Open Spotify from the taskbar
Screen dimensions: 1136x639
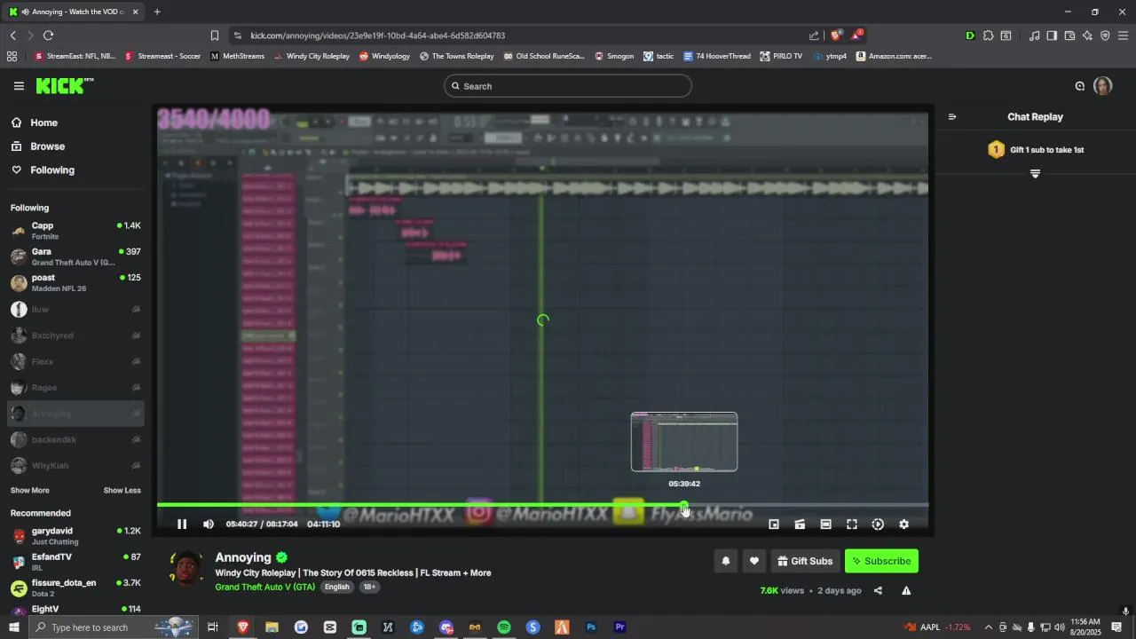click(504, 627)
